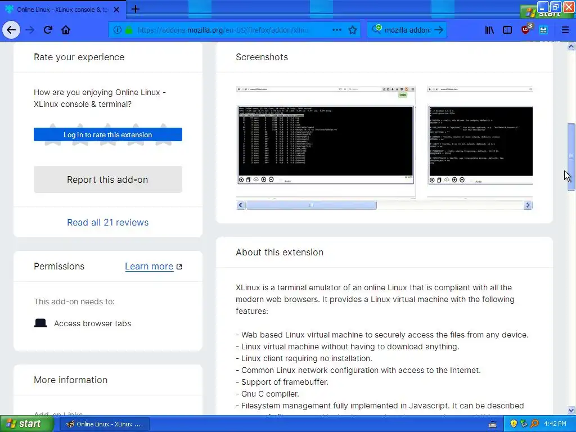The width and height of the screenshot is (576, 432).
Task: Click the green padlock security icon
Action: click(129, 30)
